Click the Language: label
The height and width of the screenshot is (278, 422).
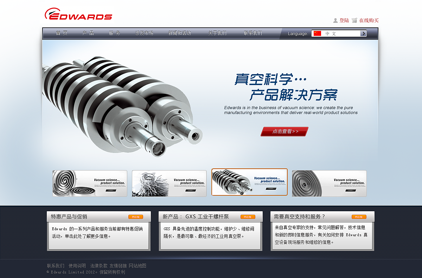point(298,34)
